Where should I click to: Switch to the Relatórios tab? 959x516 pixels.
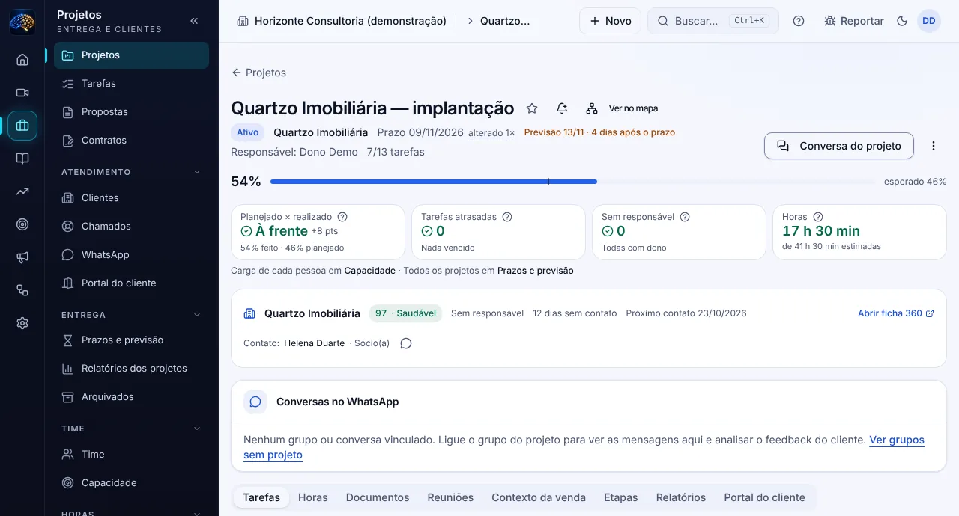click(681, 497)
